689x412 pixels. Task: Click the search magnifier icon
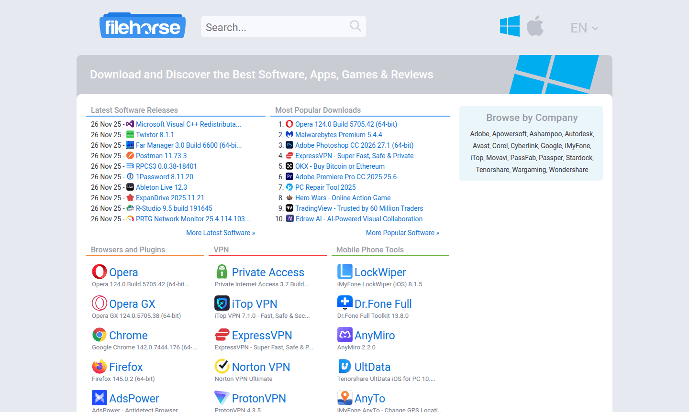tap(355, 26)
